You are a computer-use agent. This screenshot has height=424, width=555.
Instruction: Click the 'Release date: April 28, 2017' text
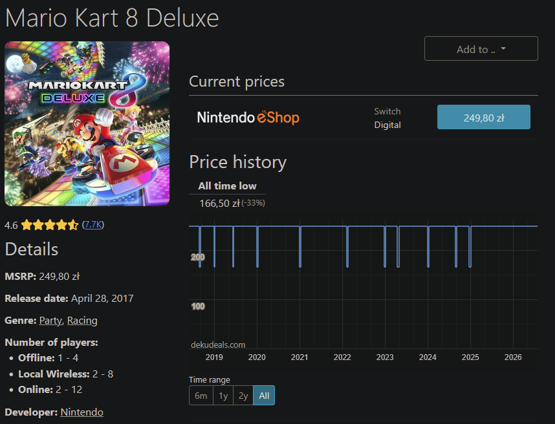pyautogui.click(x=69, y=299)
